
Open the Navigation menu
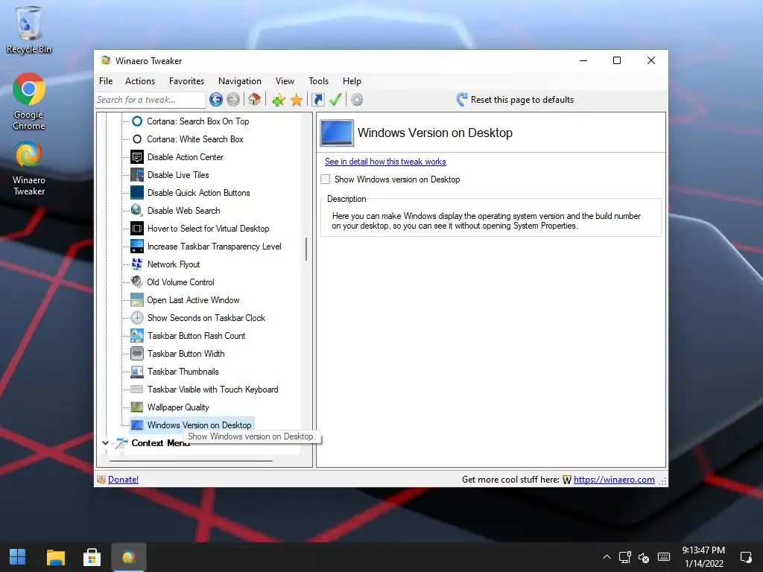pyautogui.click(x=240, y=81)
